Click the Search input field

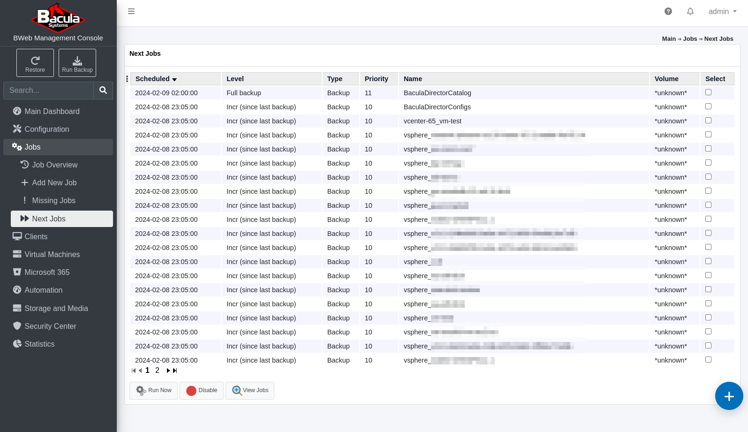[49, 90]
